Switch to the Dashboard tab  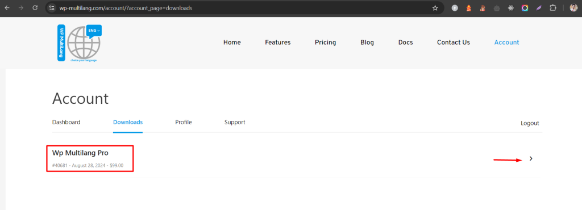[x=66, y=122]
